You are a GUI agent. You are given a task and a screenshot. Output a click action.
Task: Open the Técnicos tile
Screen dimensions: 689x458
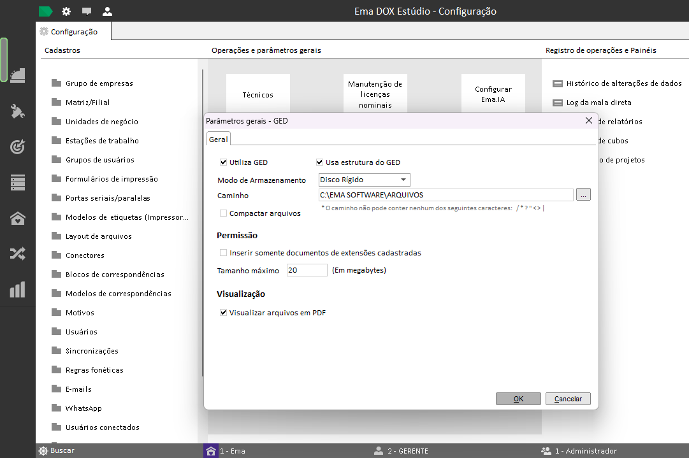tap(258, 94)
